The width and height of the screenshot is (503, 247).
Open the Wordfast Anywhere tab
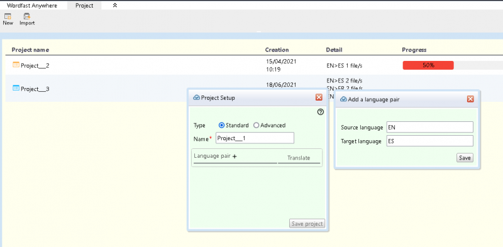pyautogui.click(x=32, y=6)
